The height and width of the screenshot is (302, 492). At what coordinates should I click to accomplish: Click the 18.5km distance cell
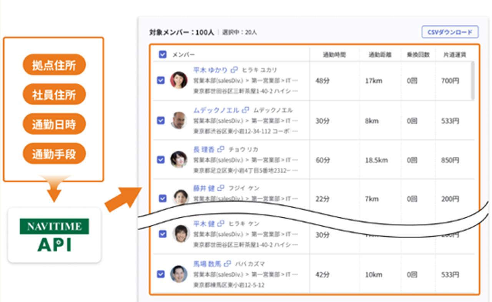(376, 160)
